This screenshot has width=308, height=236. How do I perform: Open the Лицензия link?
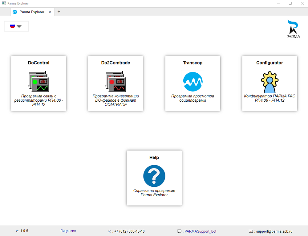point(68,231)
